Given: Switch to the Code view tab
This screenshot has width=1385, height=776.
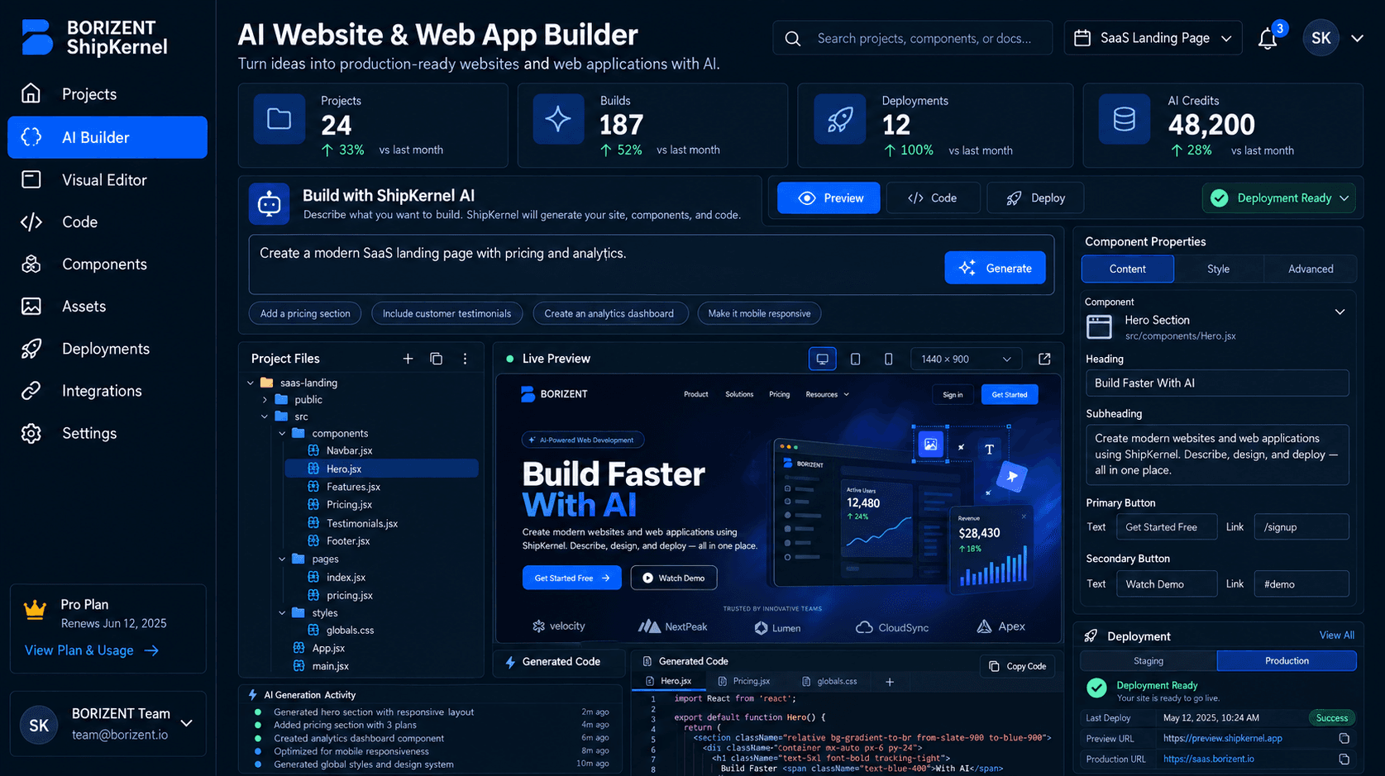Looking at the screenshot, I should [932, 198].
